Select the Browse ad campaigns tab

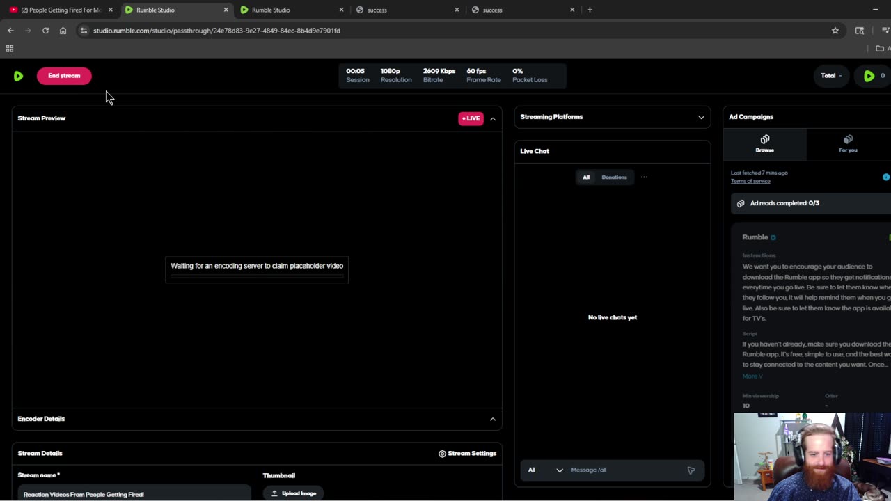765,143
